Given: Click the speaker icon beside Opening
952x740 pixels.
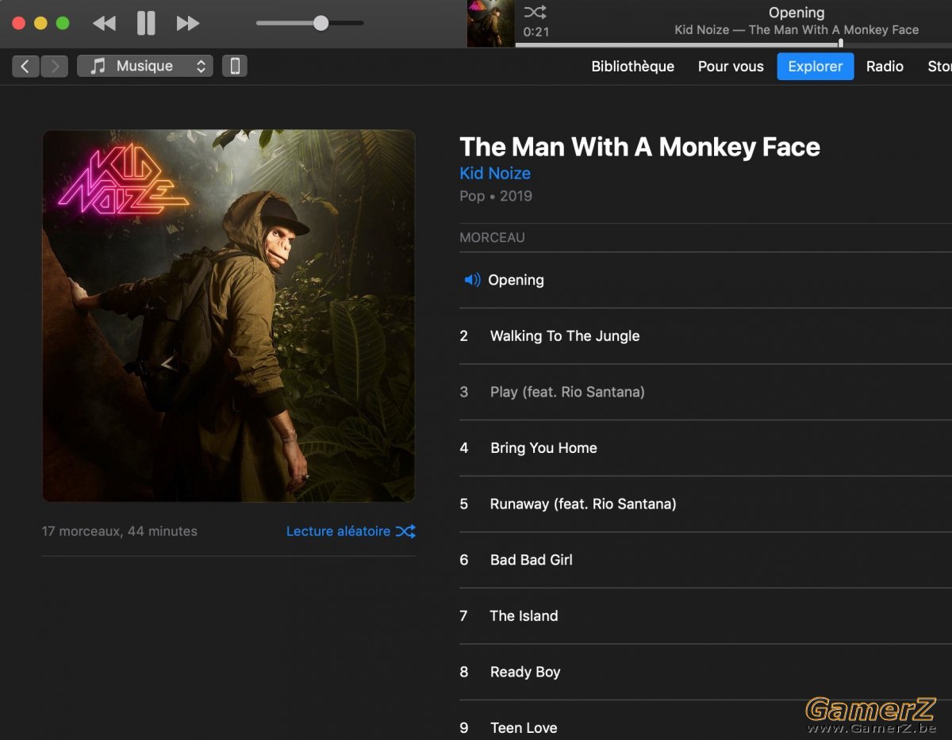Looking at the screenshot, I should [x=472, y=280].
